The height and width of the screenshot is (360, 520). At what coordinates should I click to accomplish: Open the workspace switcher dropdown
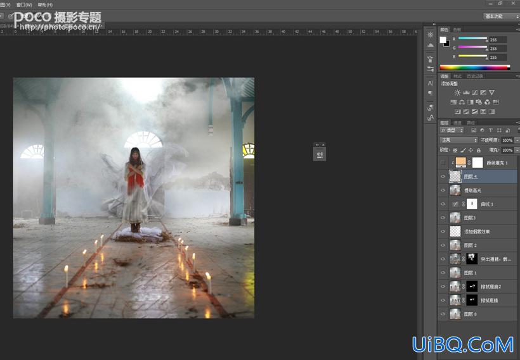tap(501, 16)
